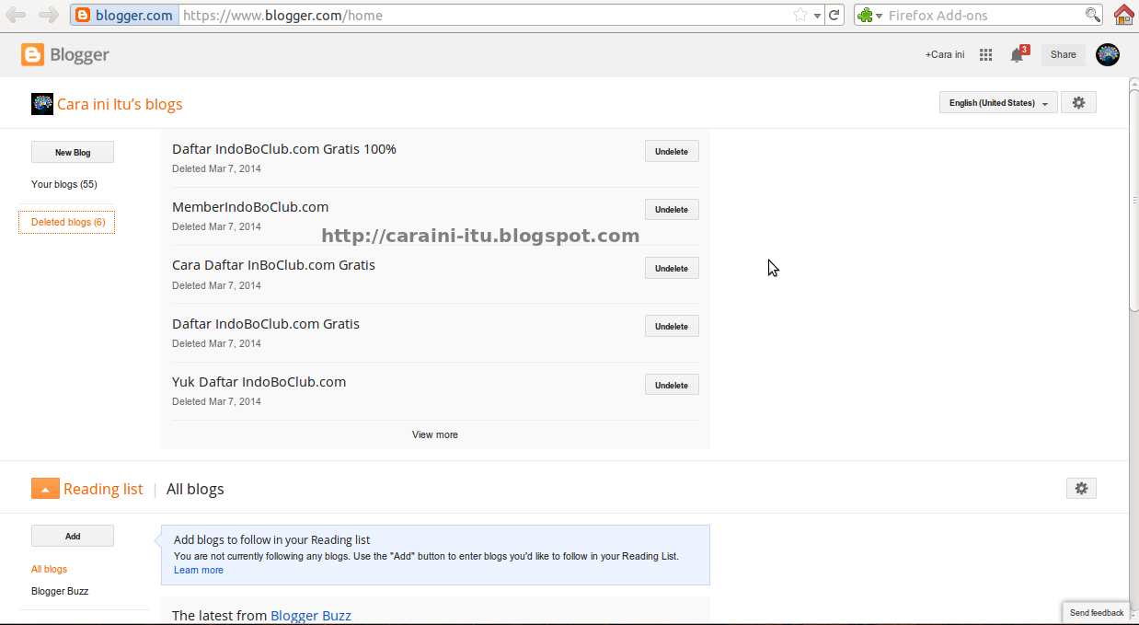This screenshot has height=625, width=1139.
Task: Reload the page with refresh icon
Action: (834, 15)
